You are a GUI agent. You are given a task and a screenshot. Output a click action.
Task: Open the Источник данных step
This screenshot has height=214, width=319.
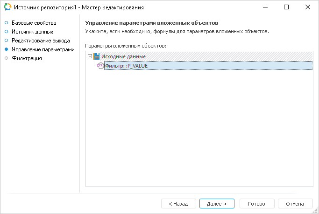32,32
